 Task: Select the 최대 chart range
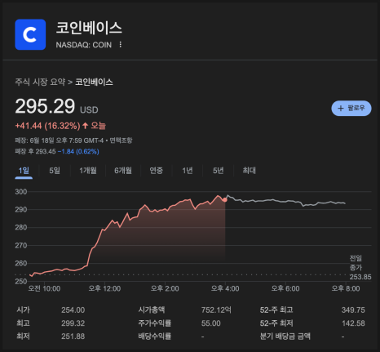point(249,171)
